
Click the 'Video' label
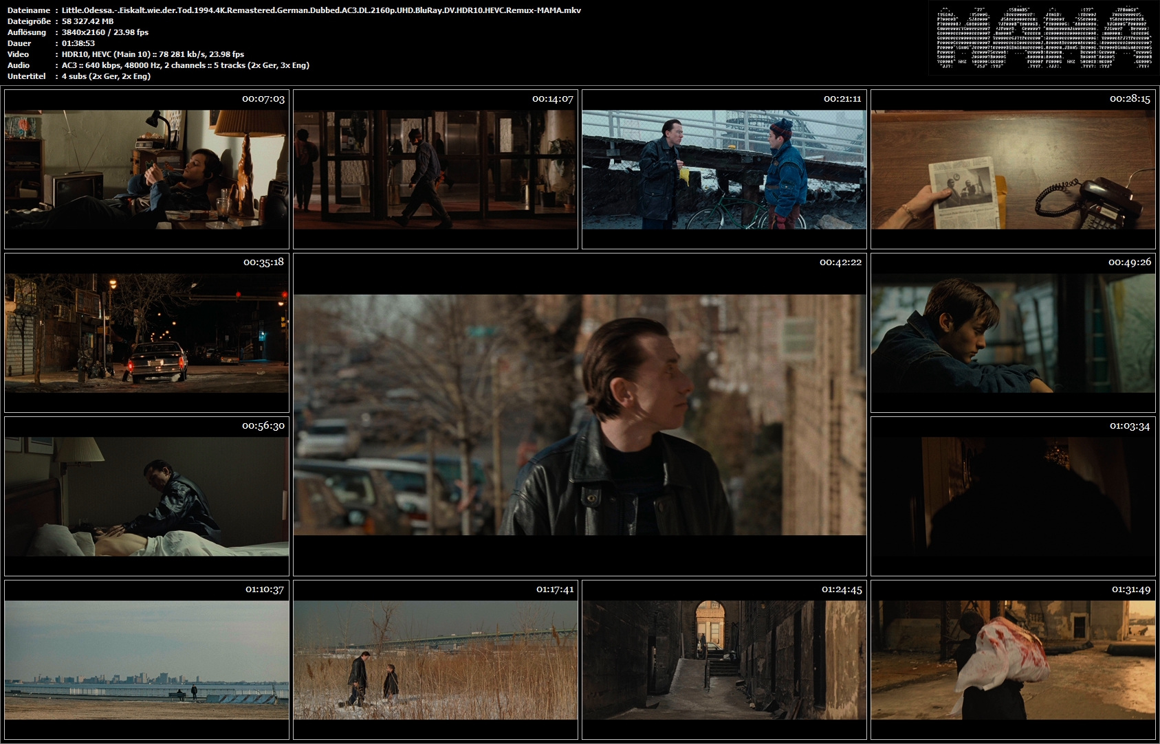click(19, 54)
